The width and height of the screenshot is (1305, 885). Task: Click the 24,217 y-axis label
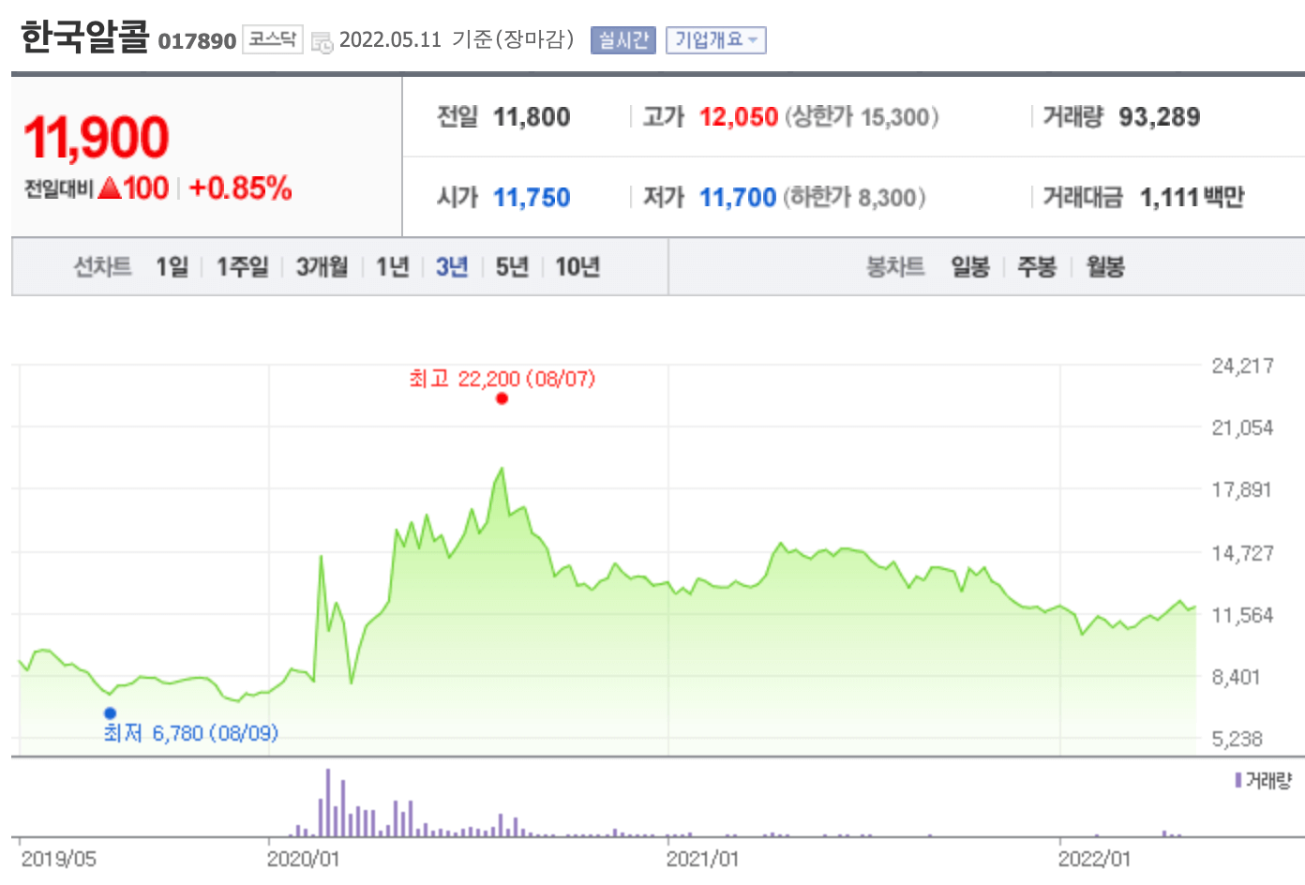[1242, 366]
